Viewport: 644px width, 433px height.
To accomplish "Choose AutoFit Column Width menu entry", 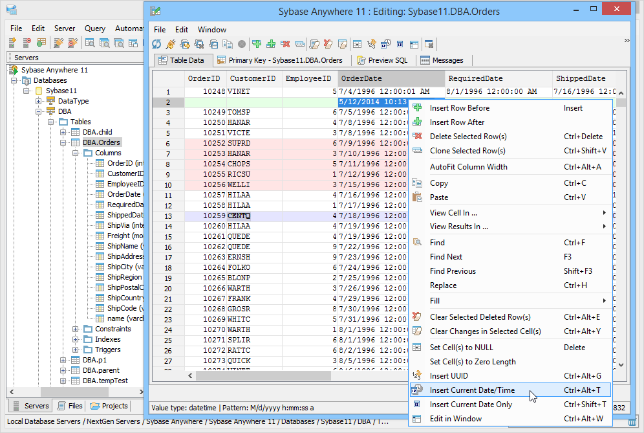I will click(510, 166).
